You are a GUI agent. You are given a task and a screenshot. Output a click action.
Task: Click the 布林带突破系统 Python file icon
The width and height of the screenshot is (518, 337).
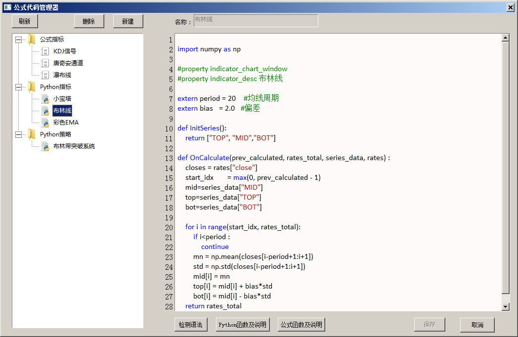pos(45,146)
